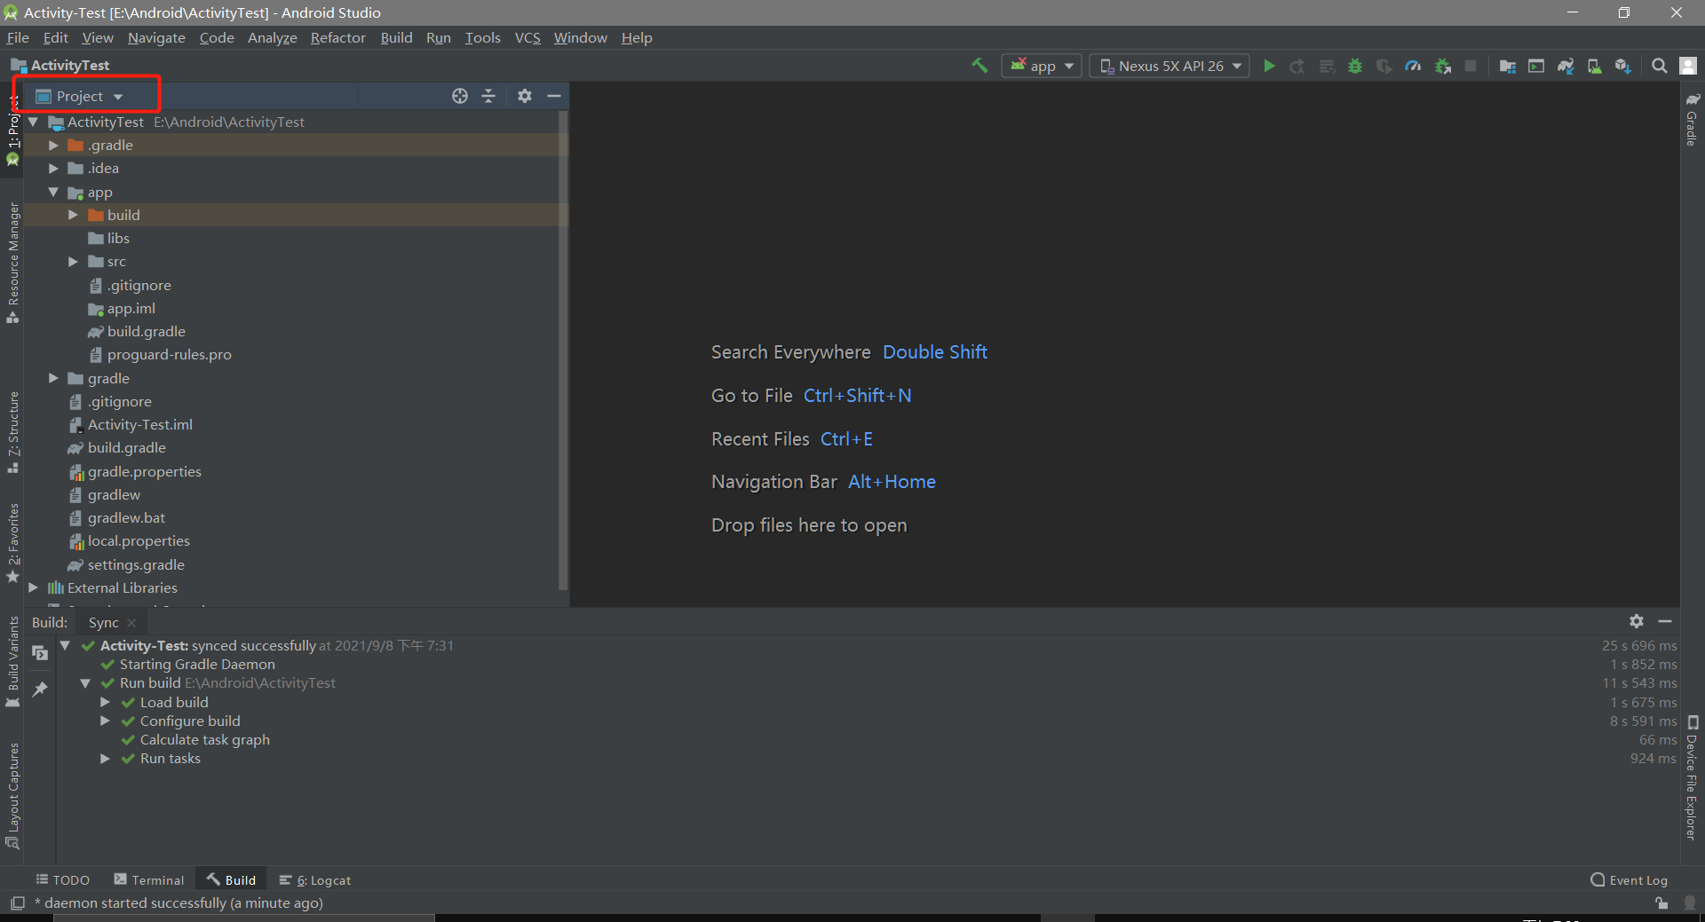Expand the .gradle folder
This screenshot has height=922, width=1705.
point(53,145)
